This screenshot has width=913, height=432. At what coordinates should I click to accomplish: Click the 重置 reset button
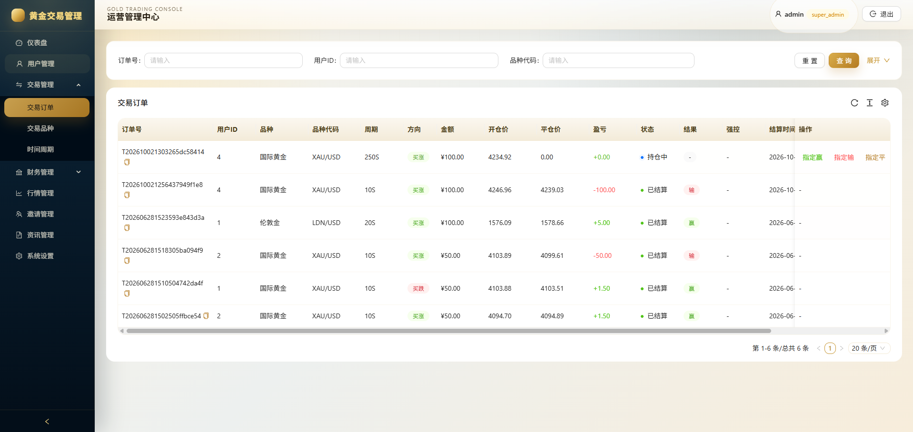point(809,60)
